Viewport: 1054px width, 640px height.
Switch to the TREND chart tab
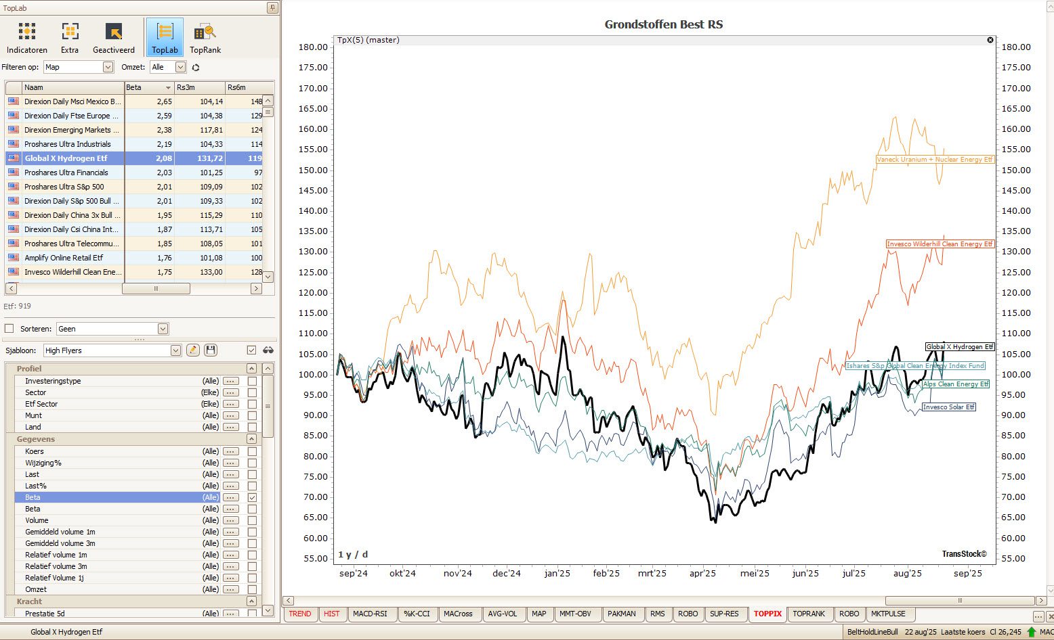tap(300, 614)
